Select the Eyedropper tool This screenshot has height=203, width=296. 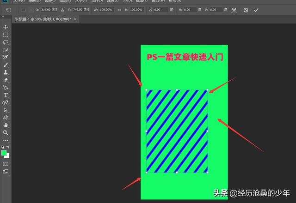click(x=6, y=57)
